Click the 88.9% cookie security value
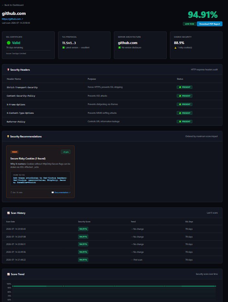Screen dimensions: 228x302 (179, 43)
